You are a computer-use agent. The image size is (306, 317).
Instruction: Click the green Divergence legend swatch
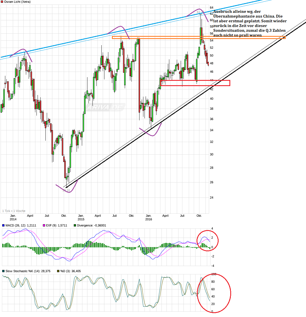[75, 225]
